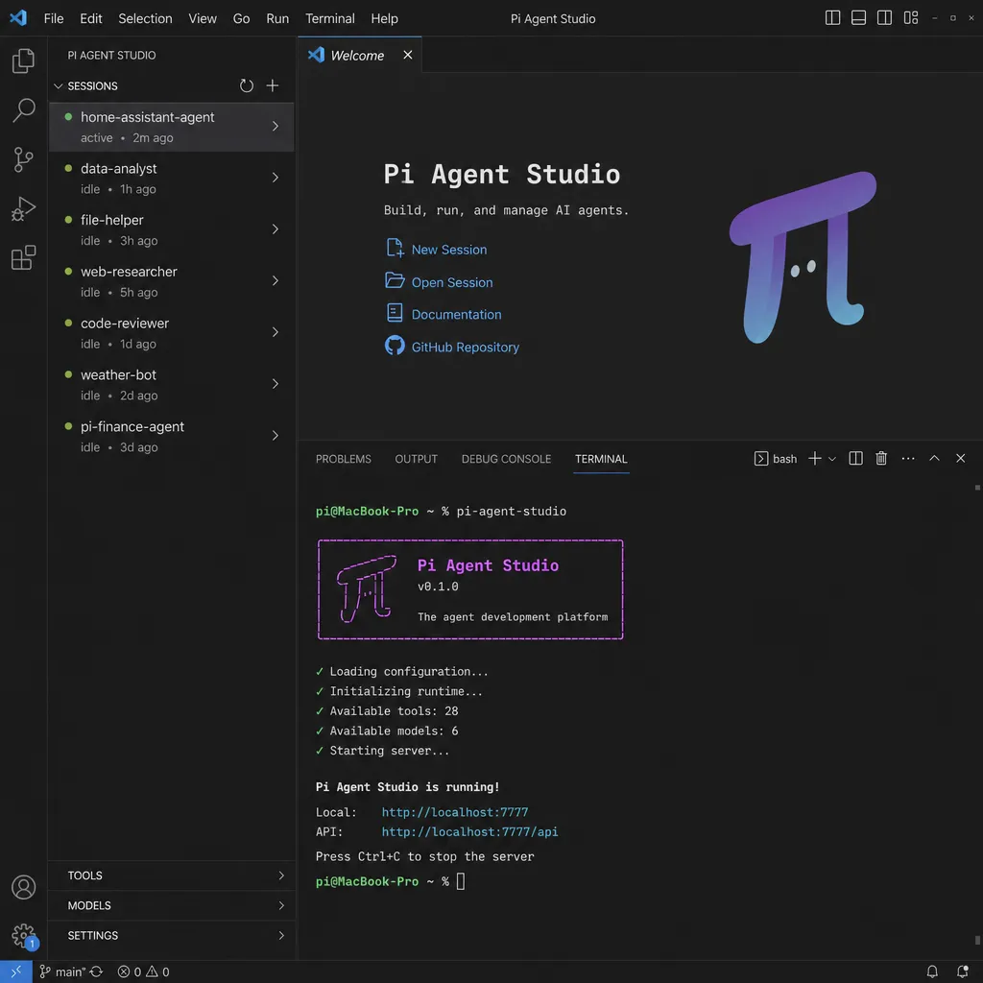Toggle secondary side bar layout icon

[x=884, y=18]
